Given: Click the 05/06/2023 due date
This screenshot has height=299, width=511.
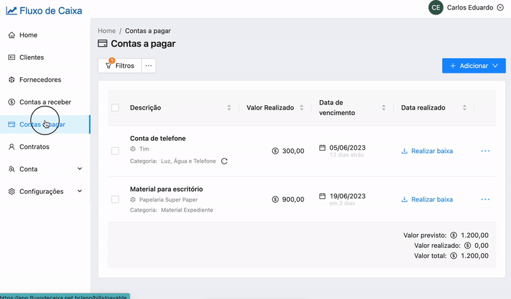Looking at the screenshot, I should 347,148.
